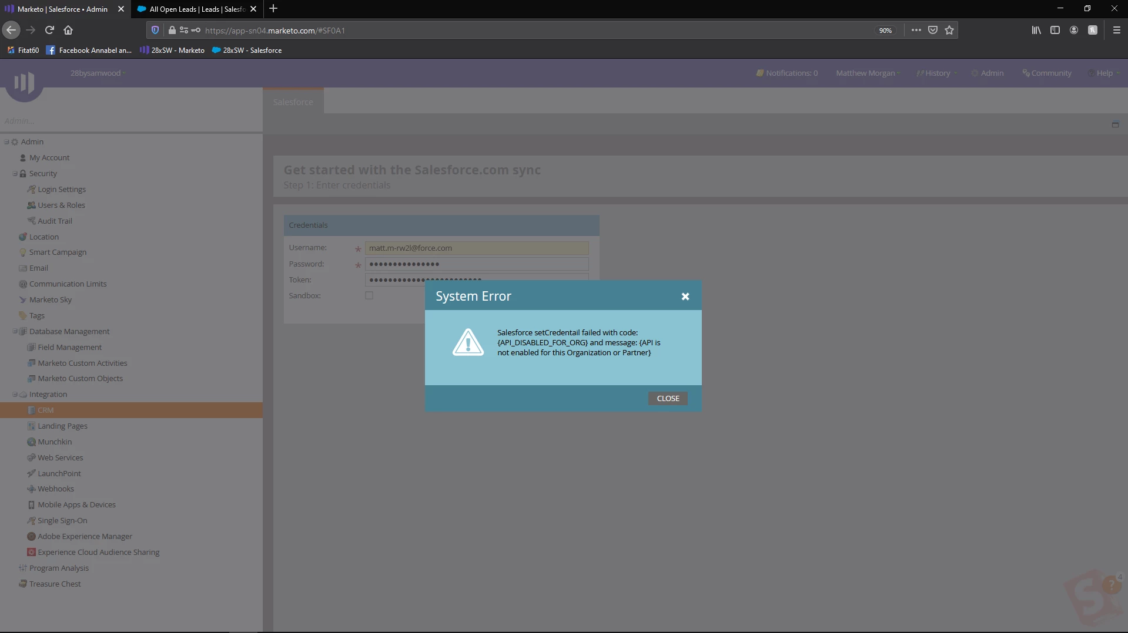Click the Admin link in top bar
Screen dimensions: 1128x633
tap(988, 73)
